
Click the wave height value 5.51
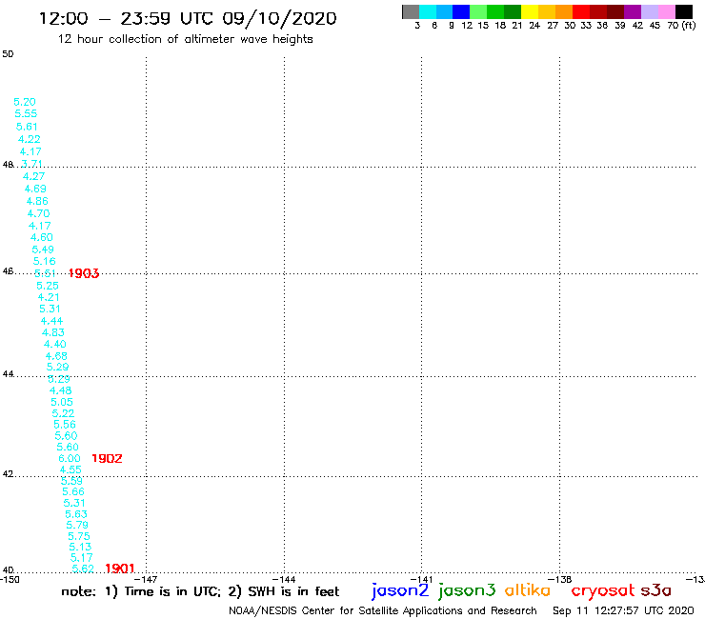(46, 273)
